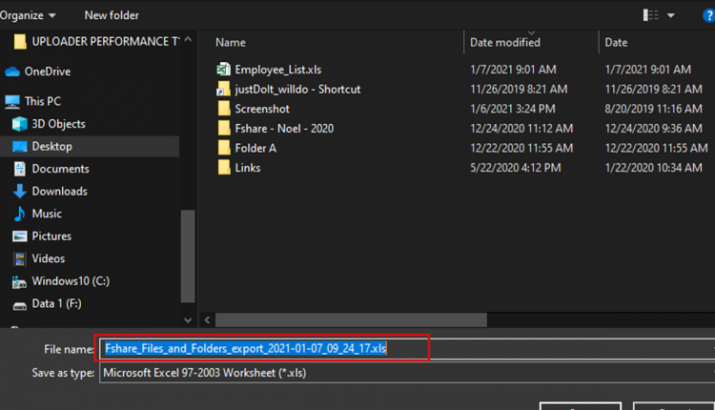Select Videos label in navigation pane

click(x=48, y=258)
